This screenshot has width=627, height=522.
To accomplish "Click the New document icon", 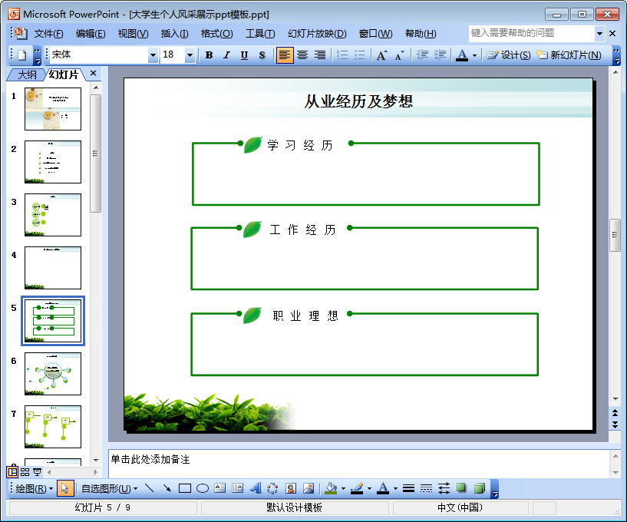I will [x=22, y=55].
